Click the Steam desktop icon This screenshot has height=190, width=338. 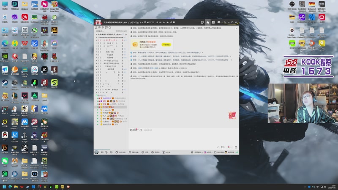5,84
